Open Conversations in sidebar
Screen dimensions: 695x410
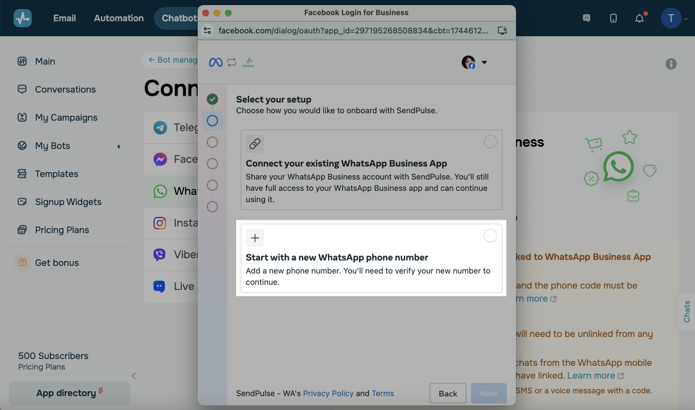coord(66,89)
